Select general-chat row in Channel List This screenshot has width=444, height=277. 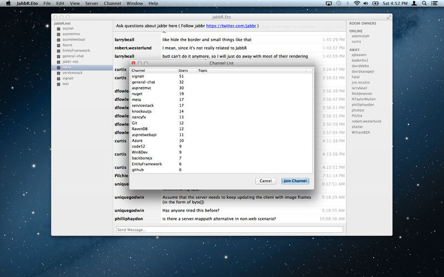(221, 82)
